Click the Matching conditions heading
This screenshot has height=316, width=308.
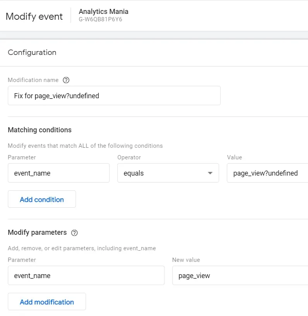click(40, 130)
